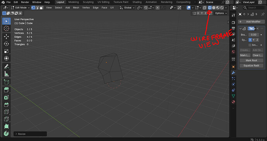Select the Add Cube tool
Image resolution: width=267 pixels, height=141 pixels.
click(x=7, y=82)
